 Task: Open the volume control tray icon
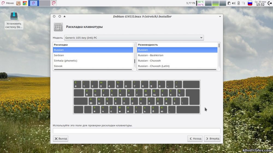[x=234, y=3]
